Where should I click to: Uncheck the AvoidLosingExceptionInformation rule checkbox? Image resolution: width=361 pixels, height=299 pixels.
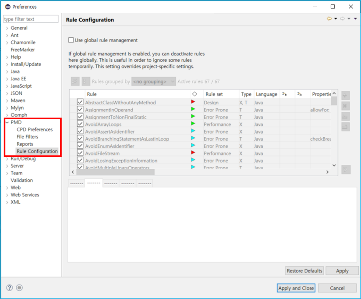(x=80, y=160)
